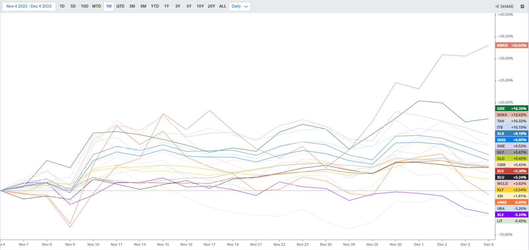The width and height of the screenshot is (529, 250).
Task: Click the Dec 6 x-axis date label
Action: click(x=489, y=244)
